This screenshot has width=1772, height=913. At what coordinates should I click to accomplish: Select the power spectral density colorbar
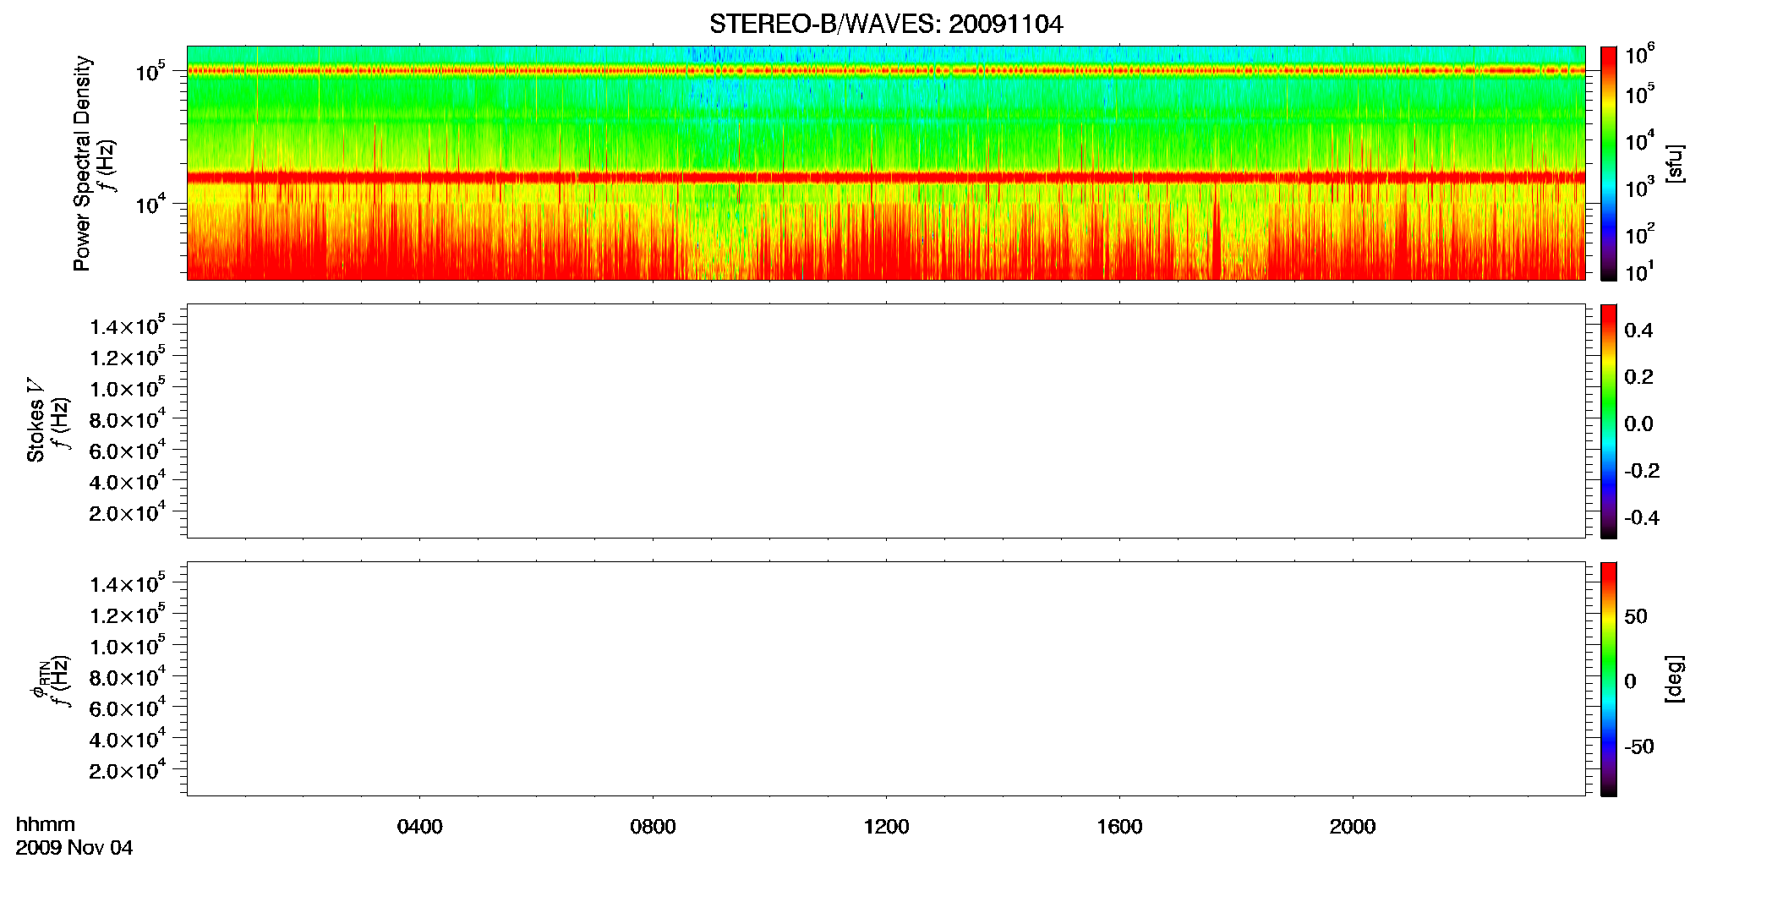click(1609, 163)
